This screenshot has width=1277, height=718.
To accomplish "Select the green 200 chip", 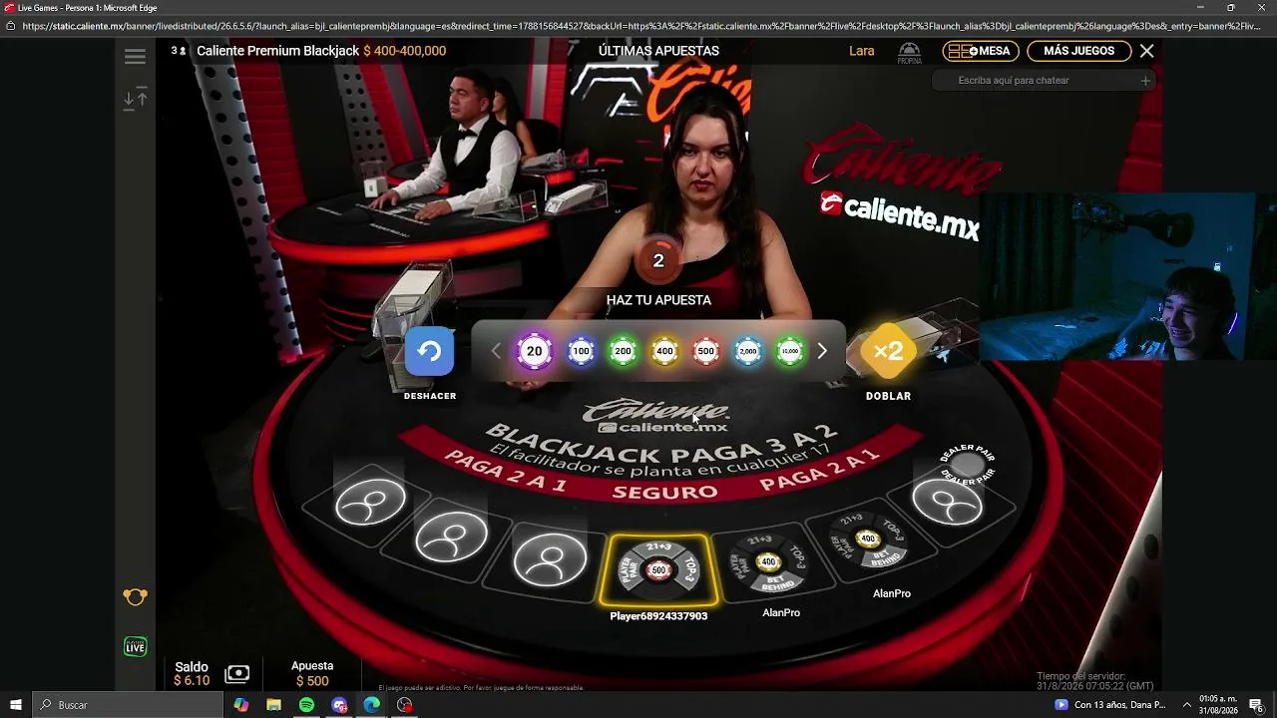I will coord(624,351).
